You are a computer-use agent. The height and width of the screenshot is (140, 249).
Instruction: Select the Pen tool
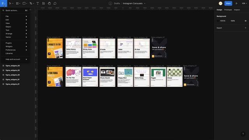click(x=31, y=3)
